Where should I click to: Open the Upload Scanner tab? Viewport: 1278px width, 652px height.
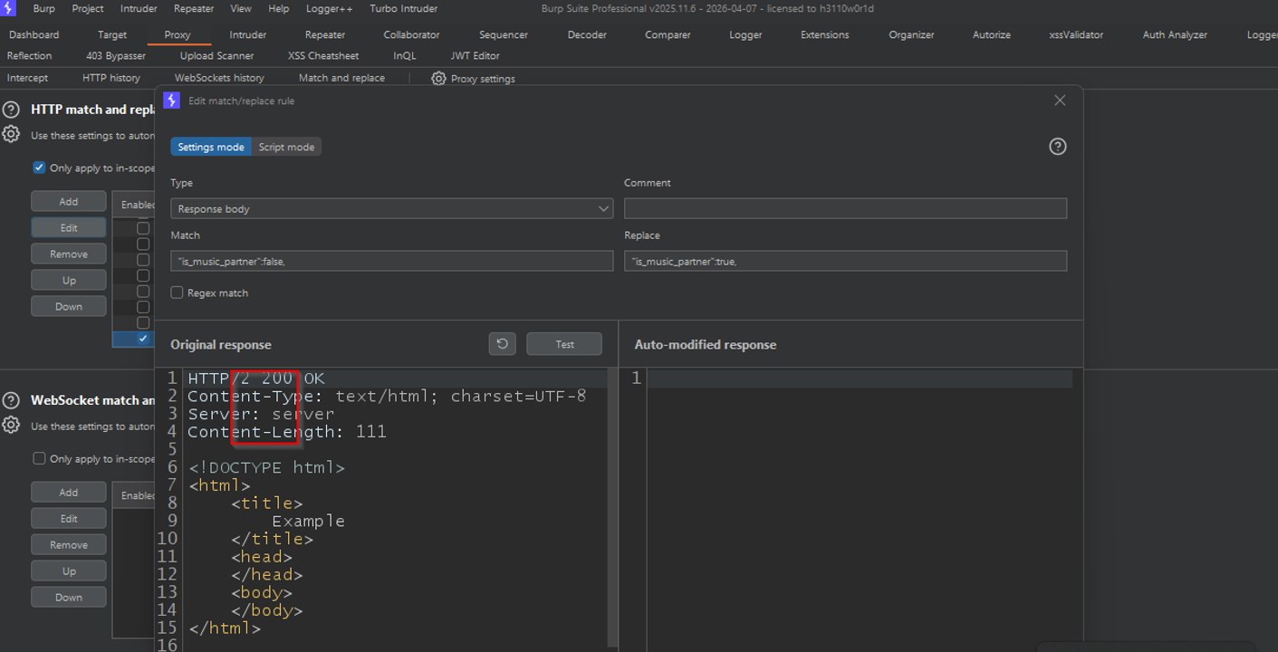pyautogui.click(x=217, y=56)
